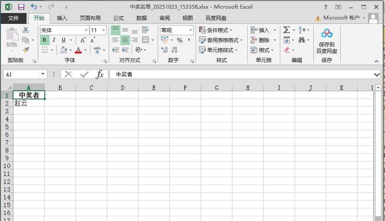Open the Insert Function fx button
This screenshot has width=385, height=221.
click(x=100, y=74)
